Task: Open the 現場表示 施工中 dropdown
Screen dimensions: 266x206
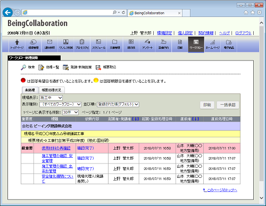Action: [51, 98]
